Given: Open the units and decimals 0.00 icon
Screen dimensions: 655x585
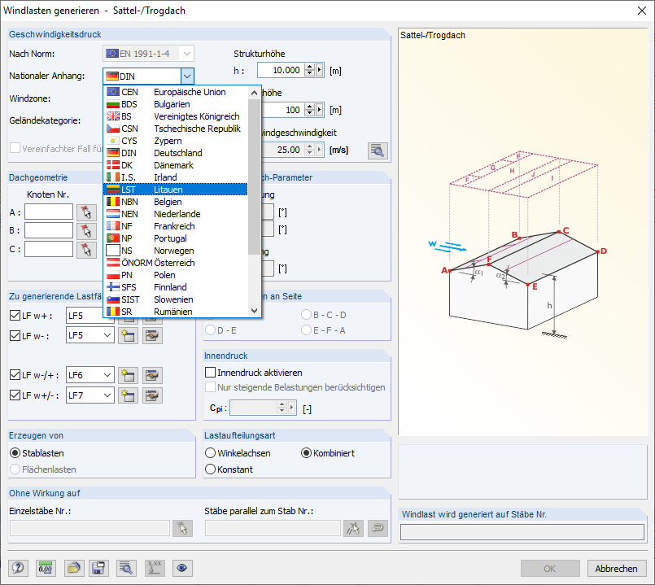Looking at the screenshot, I should [45, 568].
